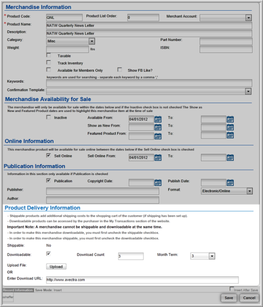263x307 pixels.
Task: Open calendar for Show as New To date
Action: [x=230, y=127]
